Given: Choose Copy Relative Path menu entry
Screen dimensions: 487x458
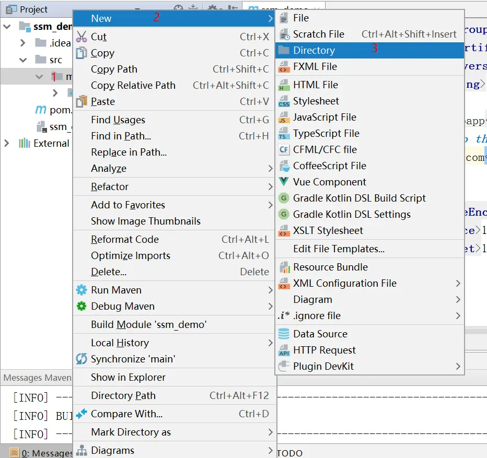Looking at the screenshot, I should pyautogui.click(x=175, y=85).
